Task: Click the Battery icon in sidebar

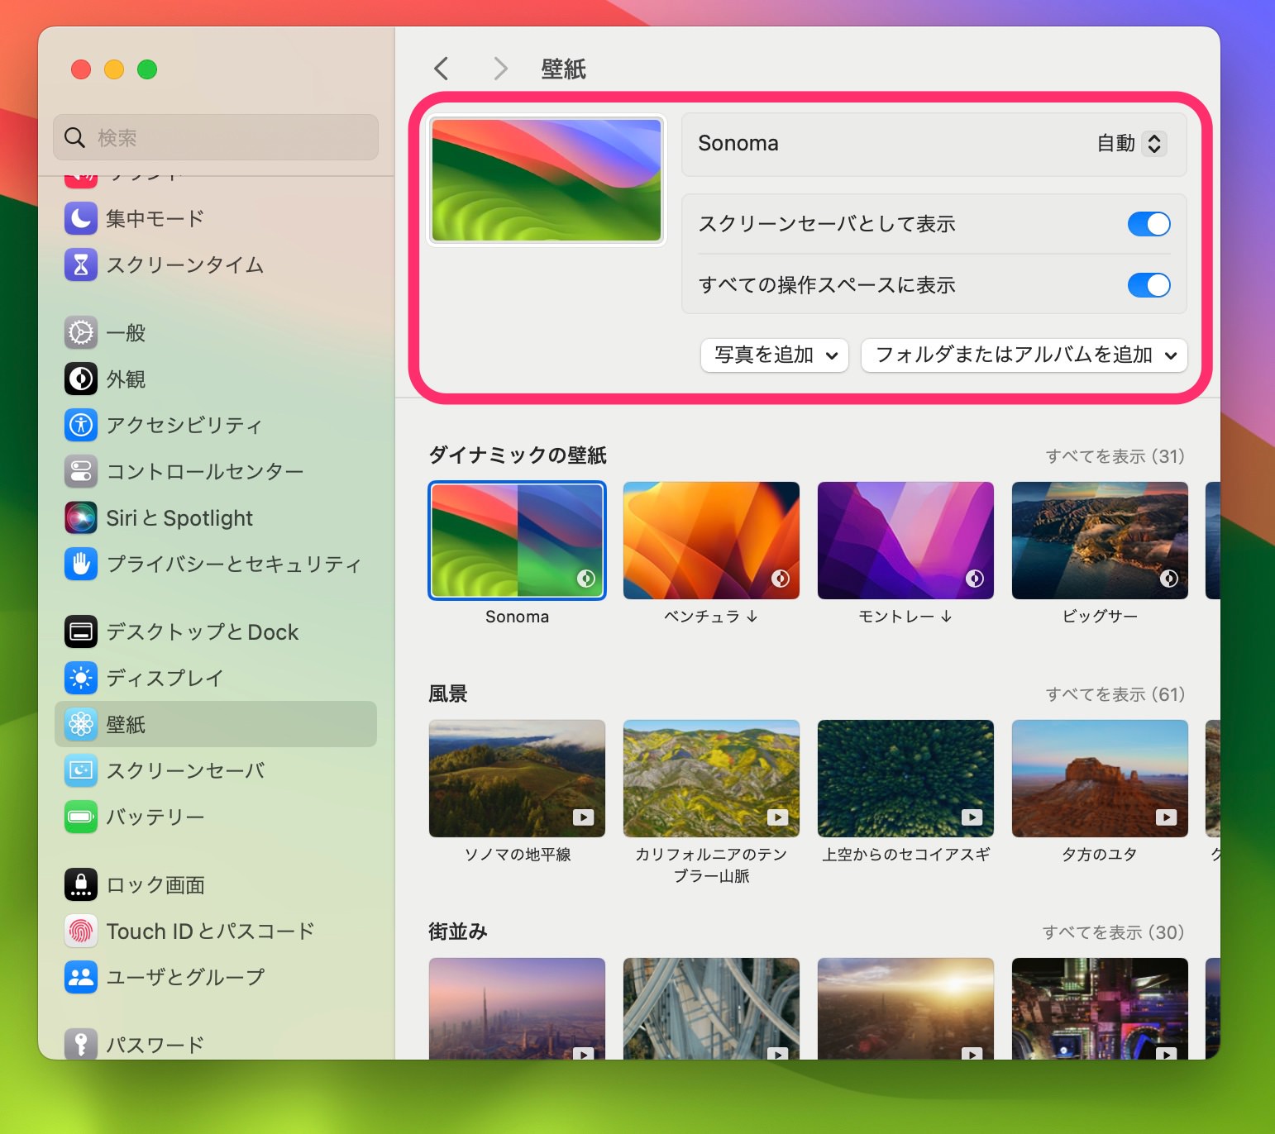Action: coord(81,817)
